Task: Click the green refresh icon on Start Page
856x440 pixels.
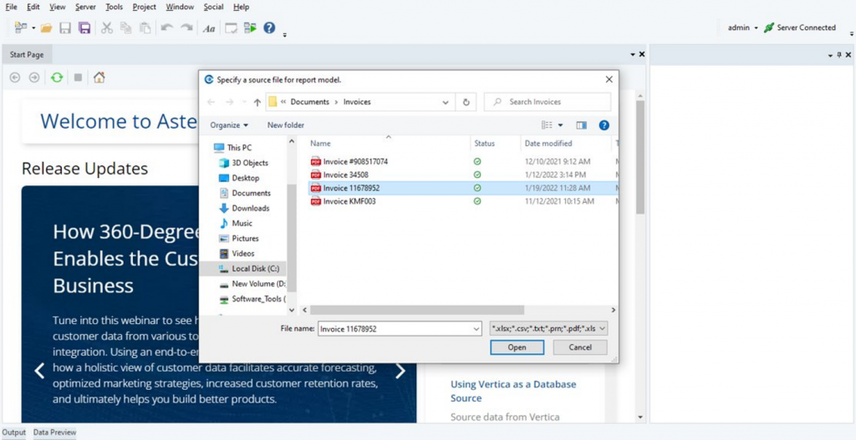Action: pyautogui.click(x=56, y=78)
